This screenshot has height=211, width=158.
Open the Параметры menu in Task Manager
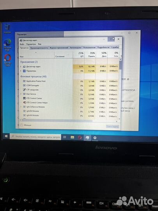click(x=31, y=44)
